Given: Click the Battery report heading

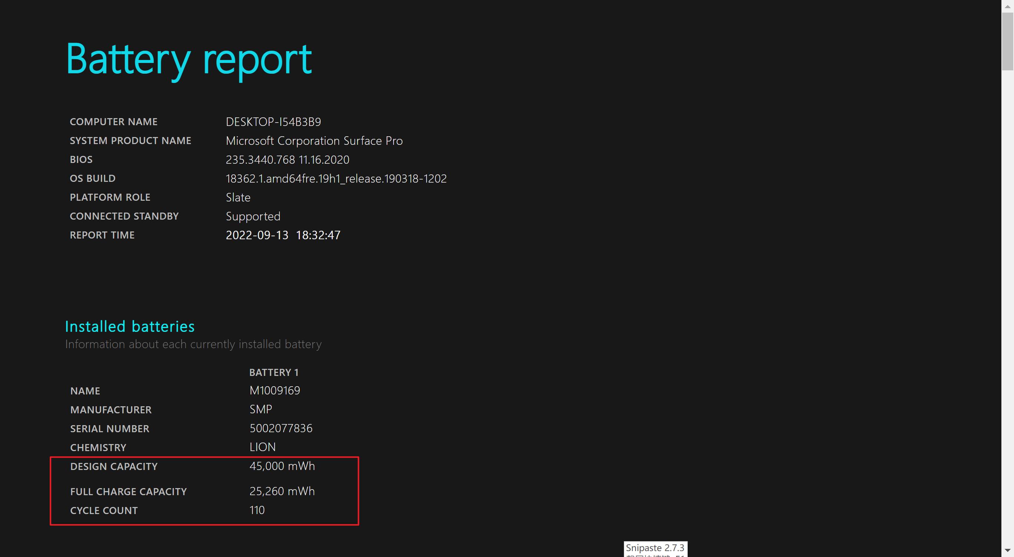Looking at the screenshot, I should click(189, 59).
